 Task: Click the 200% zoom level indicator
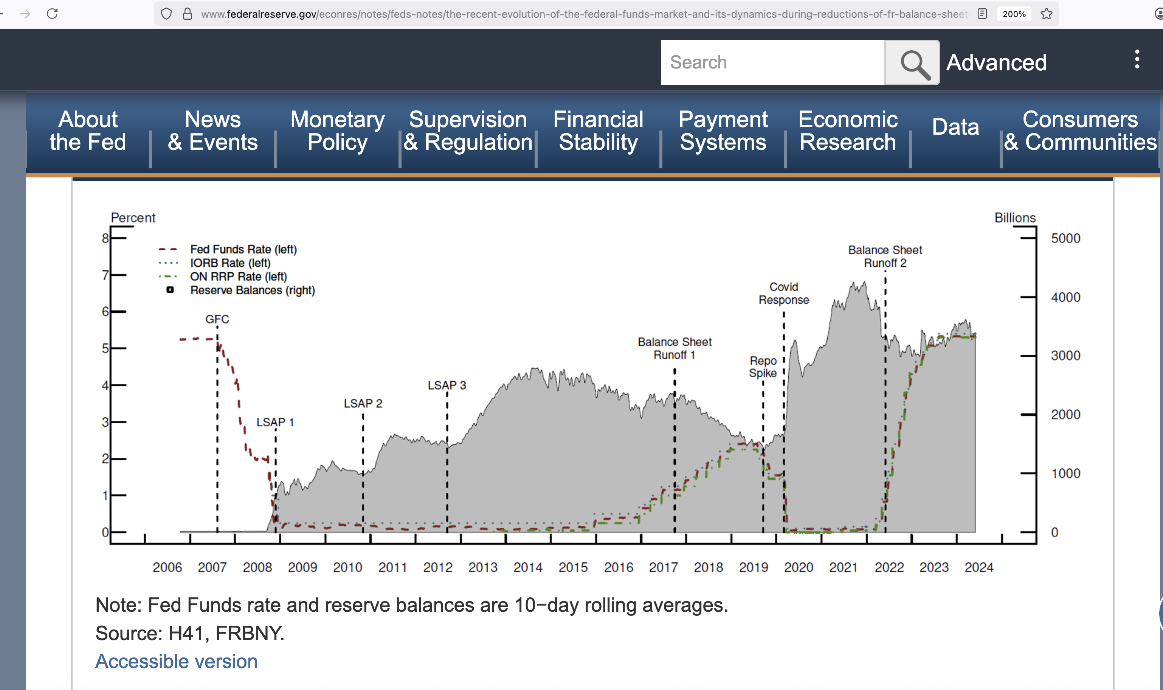tap(1014, 14)
